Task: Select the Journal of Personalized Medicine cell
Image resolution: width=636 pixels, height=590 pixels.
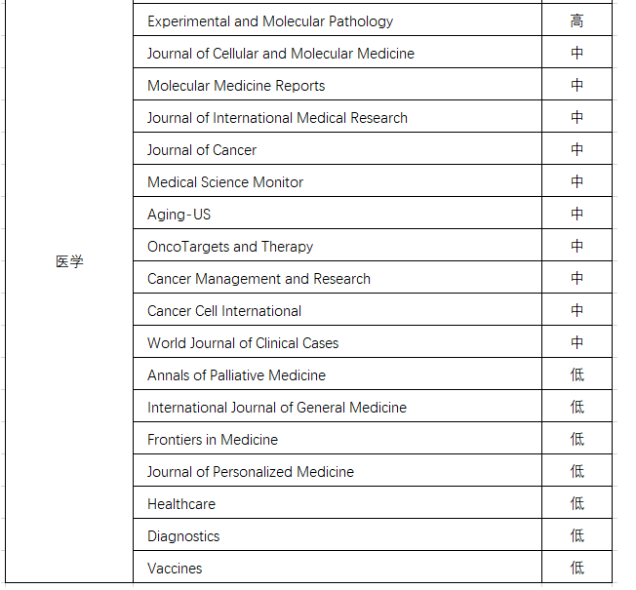Action: point(338,470)
